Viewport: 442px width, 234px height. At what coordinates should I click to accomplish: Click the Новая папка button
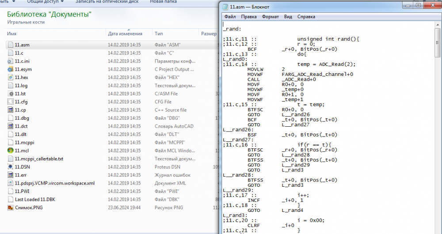[x=163, y=2]
